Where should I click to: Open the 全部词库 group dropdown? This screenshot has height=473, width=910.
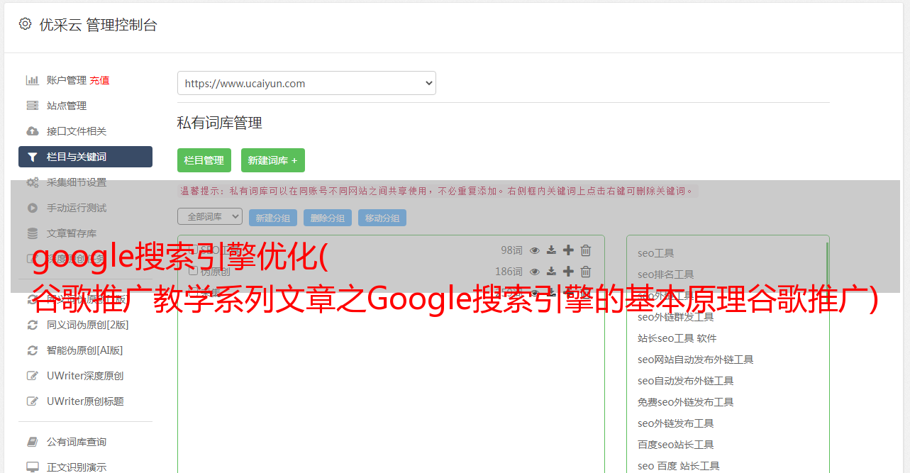[210, 216]
